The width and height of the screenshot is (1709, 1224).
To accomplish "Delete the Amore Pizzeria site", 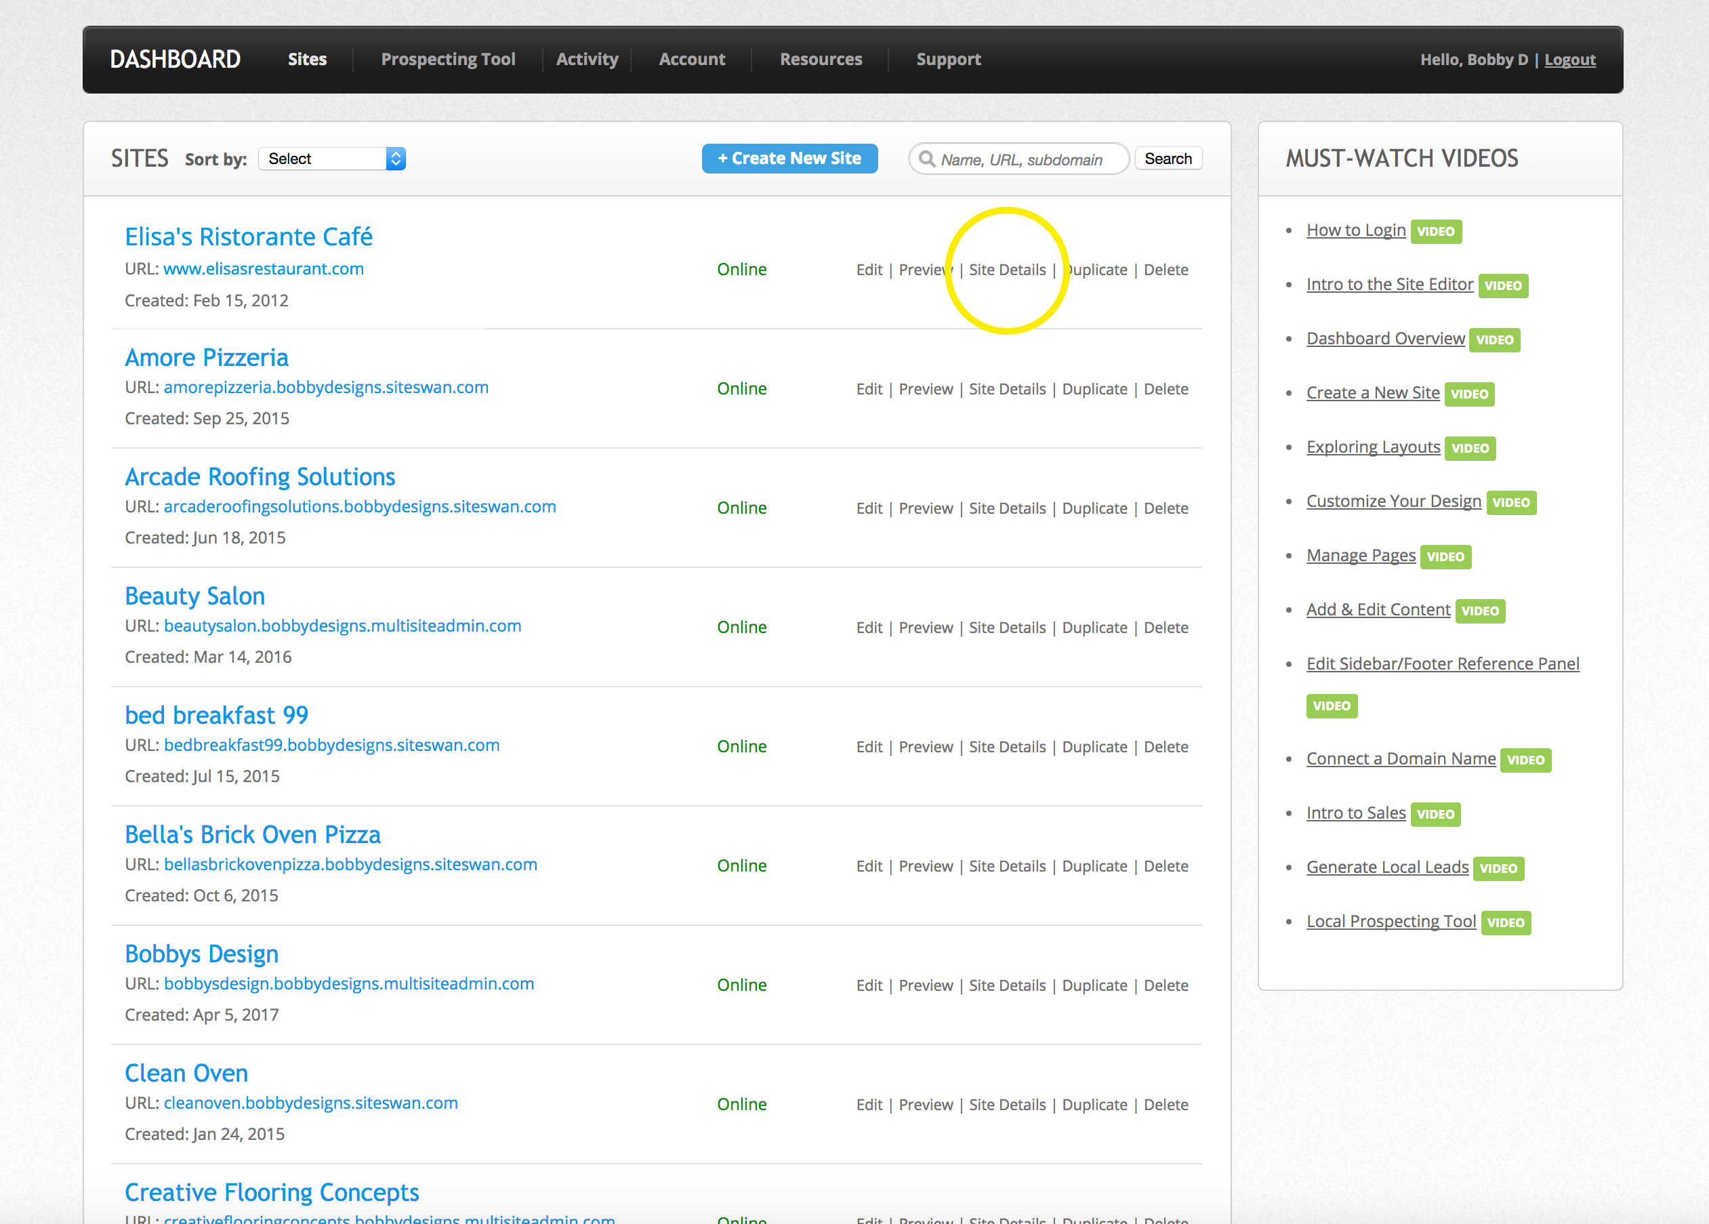I will tap(1165, 389).
